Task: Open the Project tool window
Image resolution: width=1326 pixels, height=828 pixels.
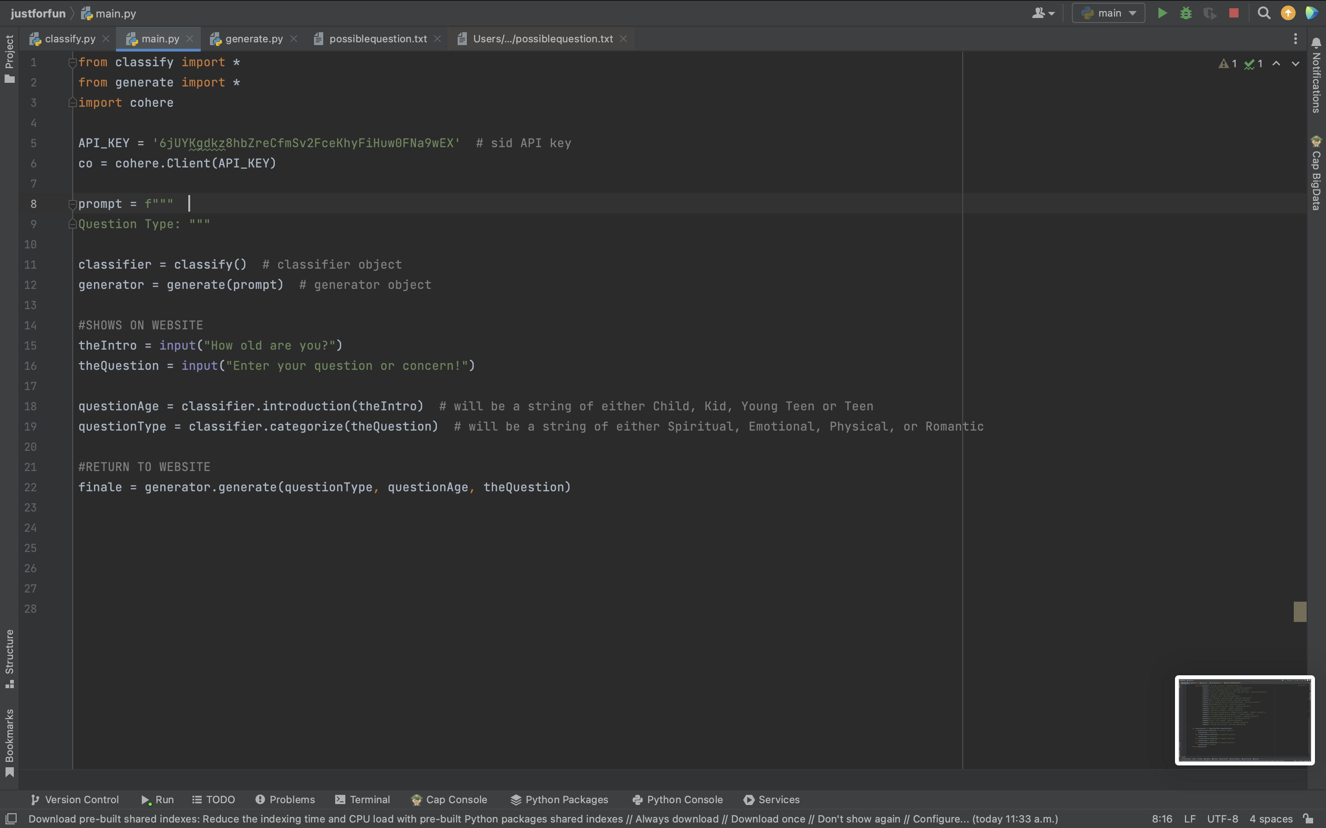Action: [x=9, y=58]
